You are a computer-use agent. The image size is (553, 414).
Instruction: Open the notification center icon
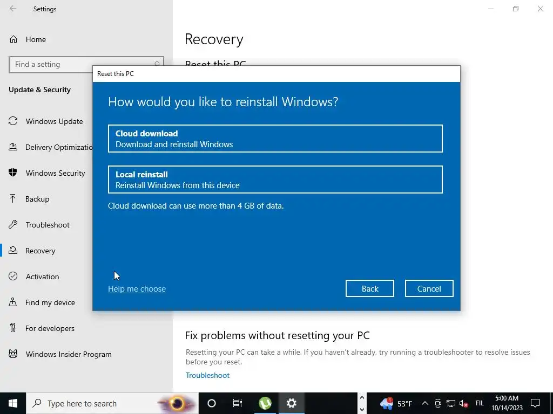coord(535,403)
